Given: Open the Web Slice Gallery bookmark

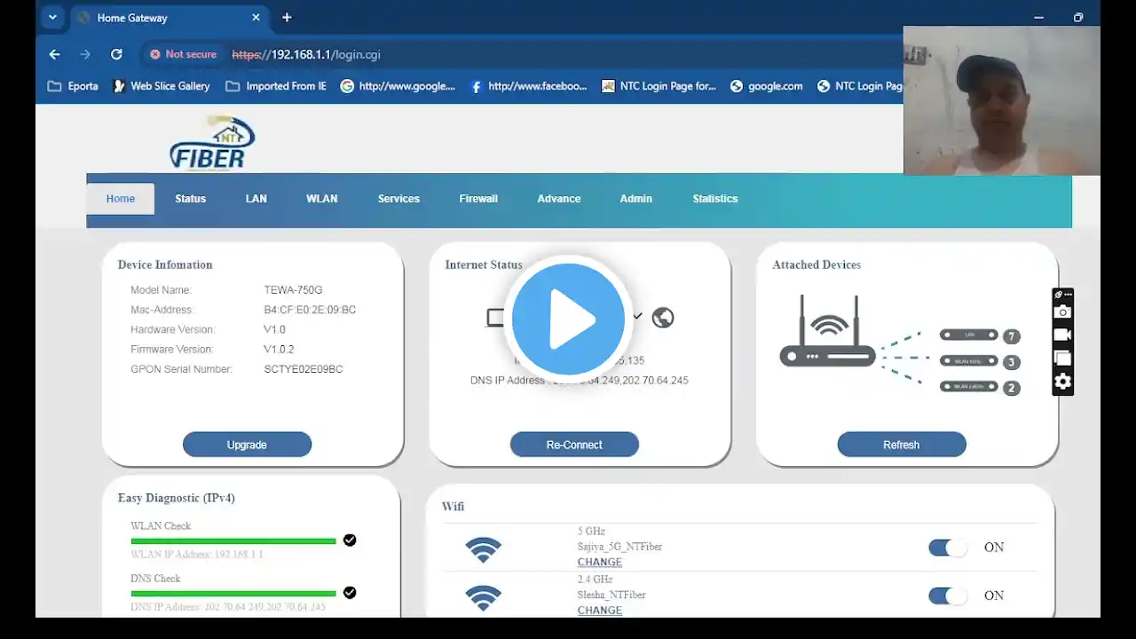Looking at the screenshot, I should coord(162,86).
